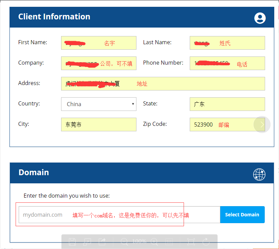Go to next image with right arrow
Viewport: 279px width, 249px height.
tap(262, 124)
